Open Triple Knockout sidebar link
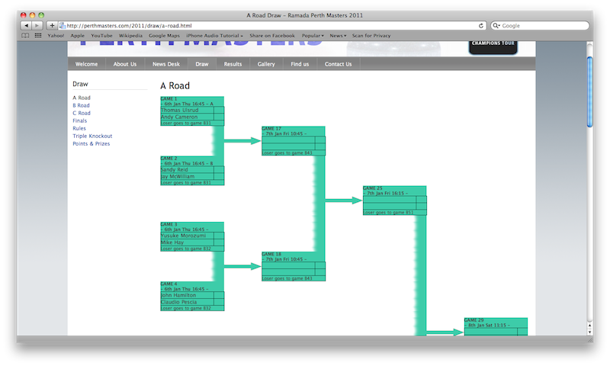Screen dimensions: 610x366 92,136
